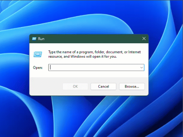Image resolution: width=183 pixels, height=137 pixels.
Task: Expand the Open history dropdown arrow
Action: tap(142, 67)
